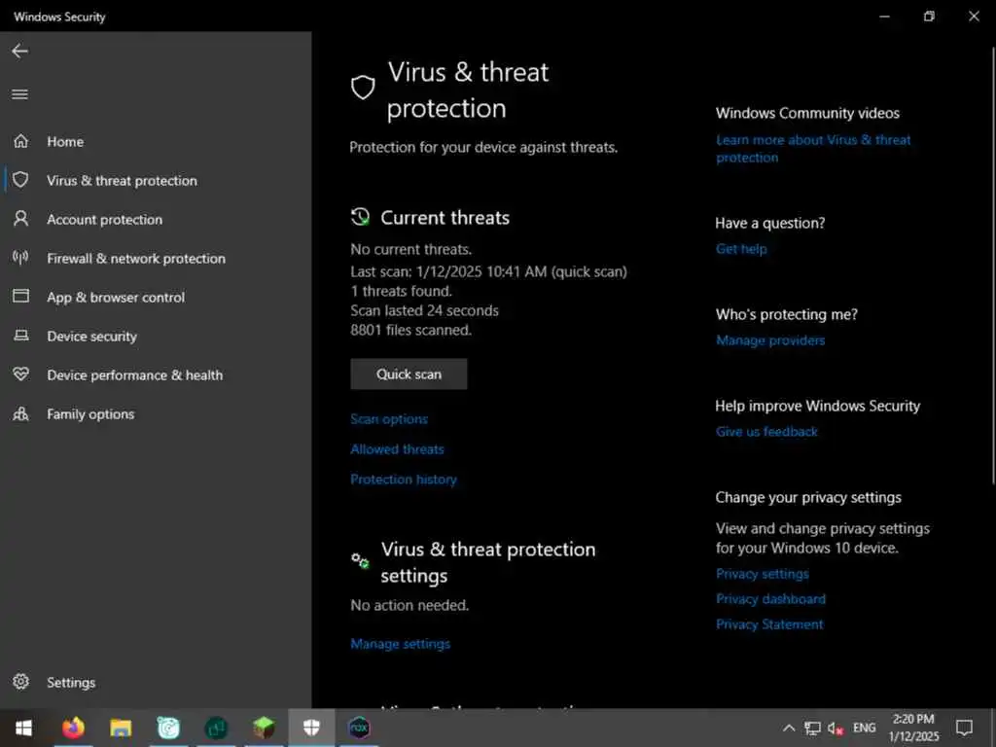The width and height of the screenshot is (996, 747).
Task: Click Manage settings link
Action: click(400, 644)
